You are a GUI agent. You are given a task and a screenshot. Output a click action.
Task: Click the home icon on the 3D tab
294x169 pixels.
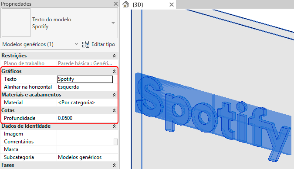coord(125,4)
